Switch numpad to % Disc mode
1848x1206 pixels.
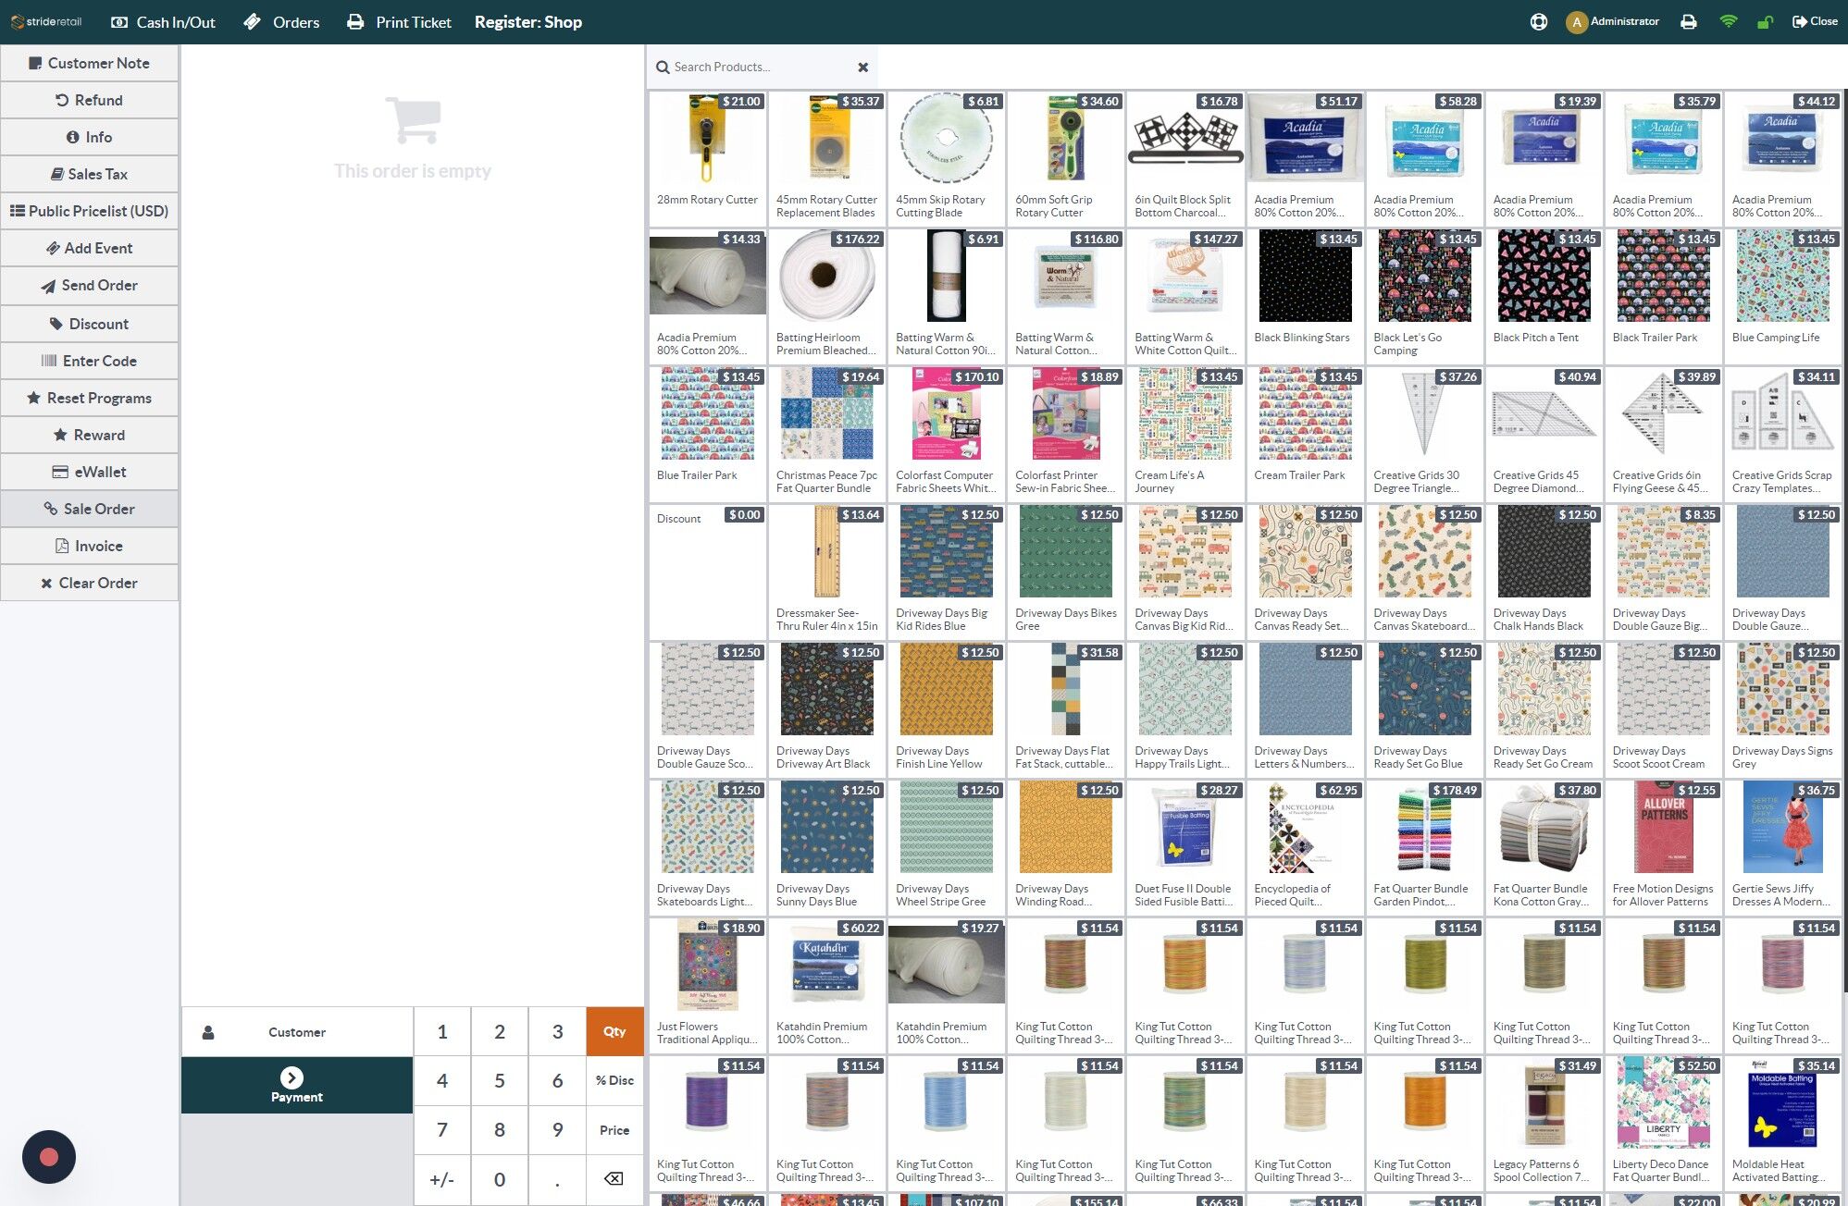point(614,1081)
